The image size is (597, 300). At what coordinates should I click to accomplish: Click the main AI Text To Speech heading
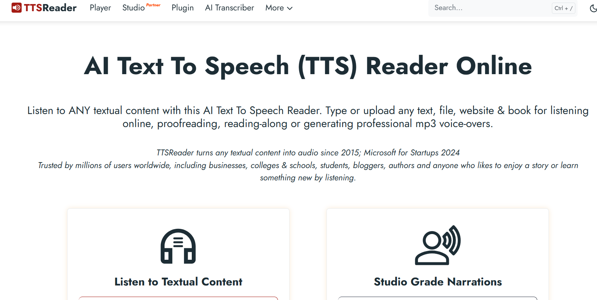308,66
